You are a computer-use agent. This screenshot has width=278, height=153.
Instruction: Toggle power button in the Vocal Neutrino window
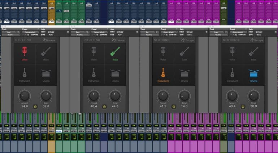click(35, 107)
